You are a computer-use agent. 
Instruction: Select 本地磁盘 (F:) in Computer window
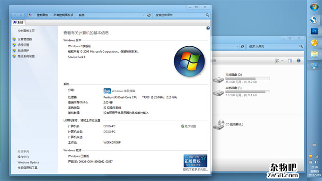[x=241, y=91]
